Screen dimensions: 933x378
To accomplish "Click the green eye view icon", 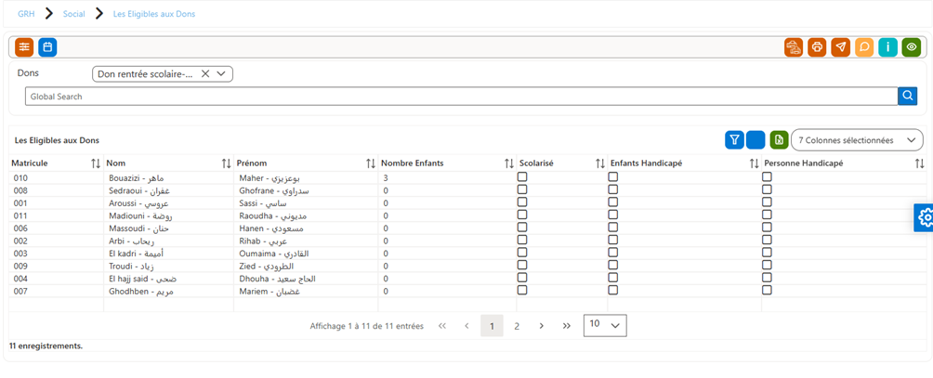I will 912,47.
